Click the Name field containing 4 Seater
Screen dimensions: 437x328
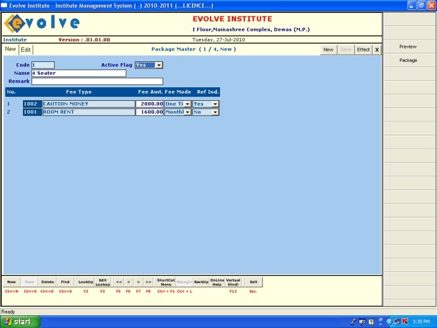coord(79,73)
